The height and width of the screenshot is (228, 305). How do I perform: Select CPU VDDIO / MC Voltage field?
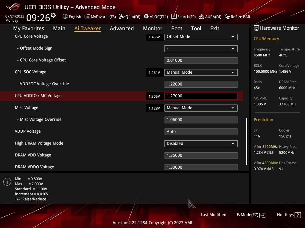pyautogui.click(x=201, y=96)
